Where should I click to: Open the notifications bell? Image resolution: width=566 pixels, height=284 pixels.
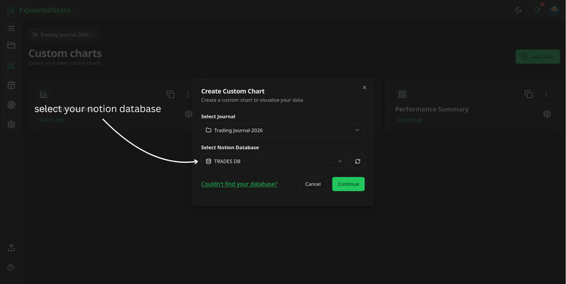point(537,10)
